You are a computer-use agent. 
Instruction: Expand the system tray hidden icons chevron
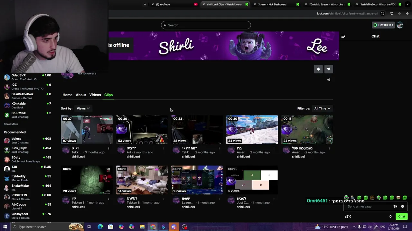(x=354, y=227)
